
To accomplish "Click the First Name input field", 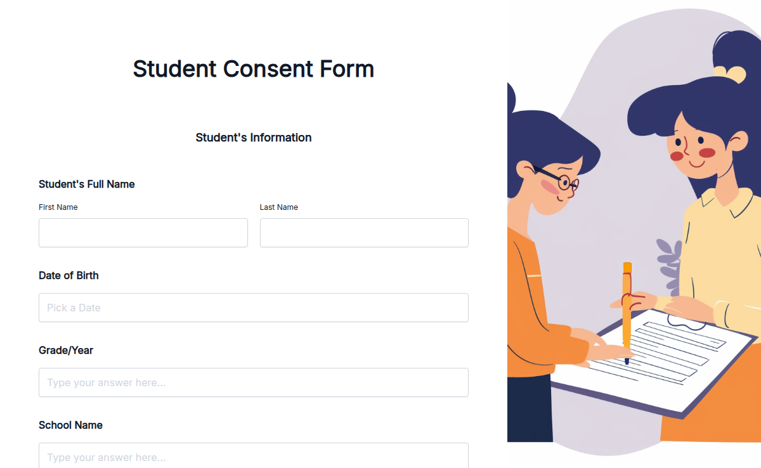I will click(143, 233).
